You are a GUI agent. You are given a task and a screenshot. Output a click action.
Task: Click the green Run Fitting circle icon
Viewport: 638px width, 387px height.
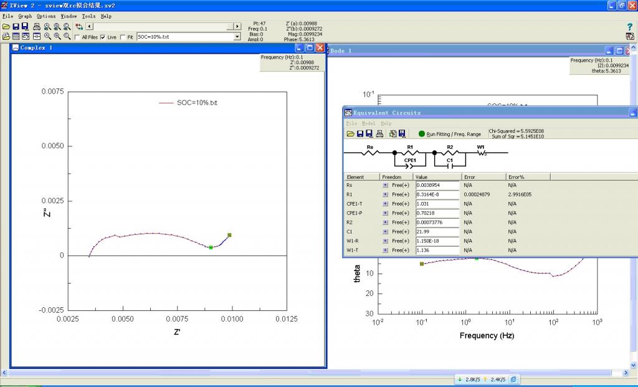point(422,133)
